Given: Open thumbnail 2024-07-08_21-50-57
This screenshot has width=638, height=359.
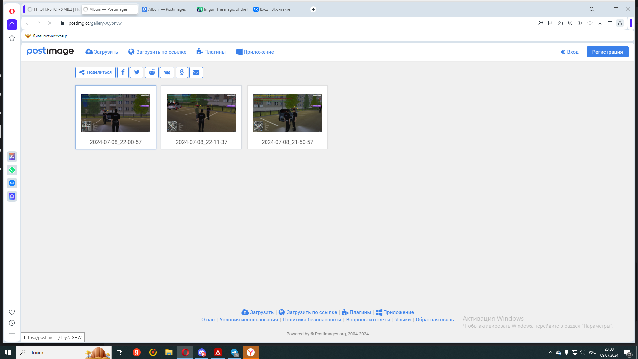Looking at the screenshot, I should tap(287, 113).
